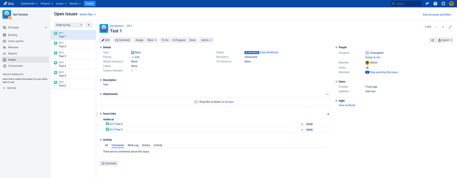Switch to the Comments tab
This screenshot has height=178, width=457.
pyautogui.click(x=118, y=145)
